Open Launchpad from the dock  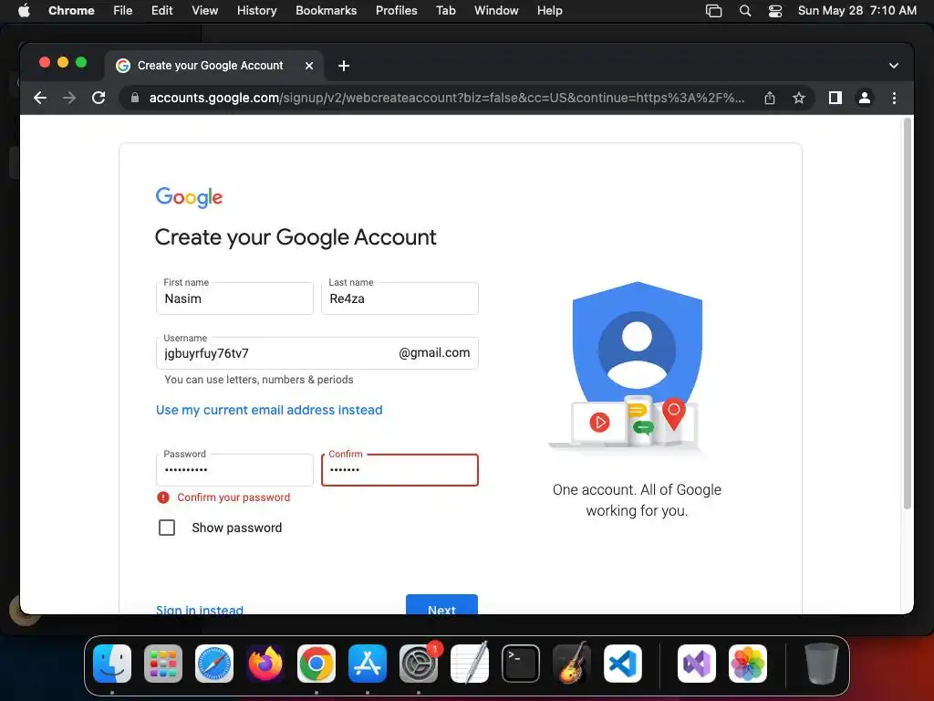pyautogui.click(x=163, y=664)
